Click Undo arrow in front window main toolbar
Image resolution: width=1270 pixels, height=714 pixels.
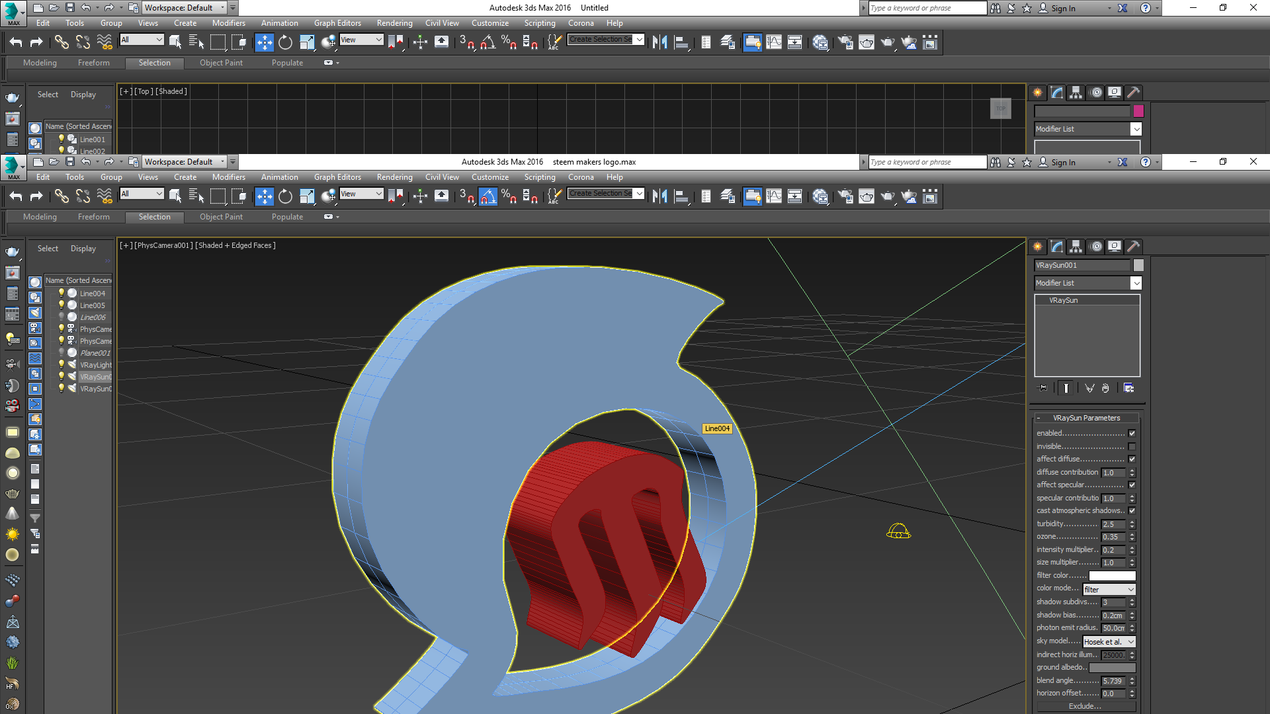pyautogui.click(x=15, y=196)
